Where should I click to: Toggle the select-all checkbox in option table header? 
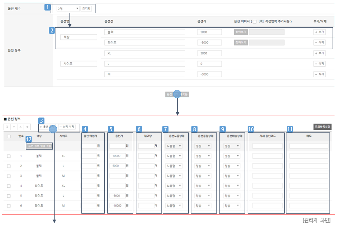pos(9,136)
